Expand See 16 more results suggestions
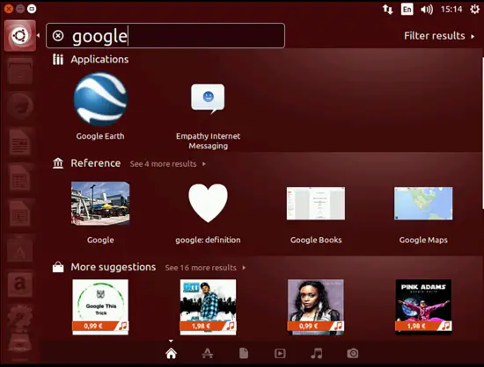This screenshot has width=484, height=367. (x=205, y=268)
